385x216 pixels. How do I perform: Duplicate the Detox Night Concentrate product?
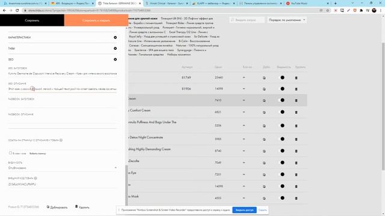[264, 139]
